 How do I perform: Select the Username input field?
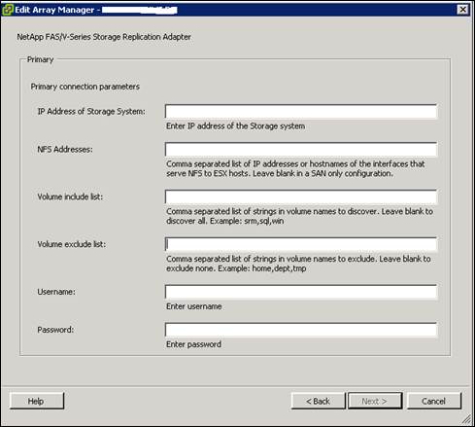coord(301,292)
